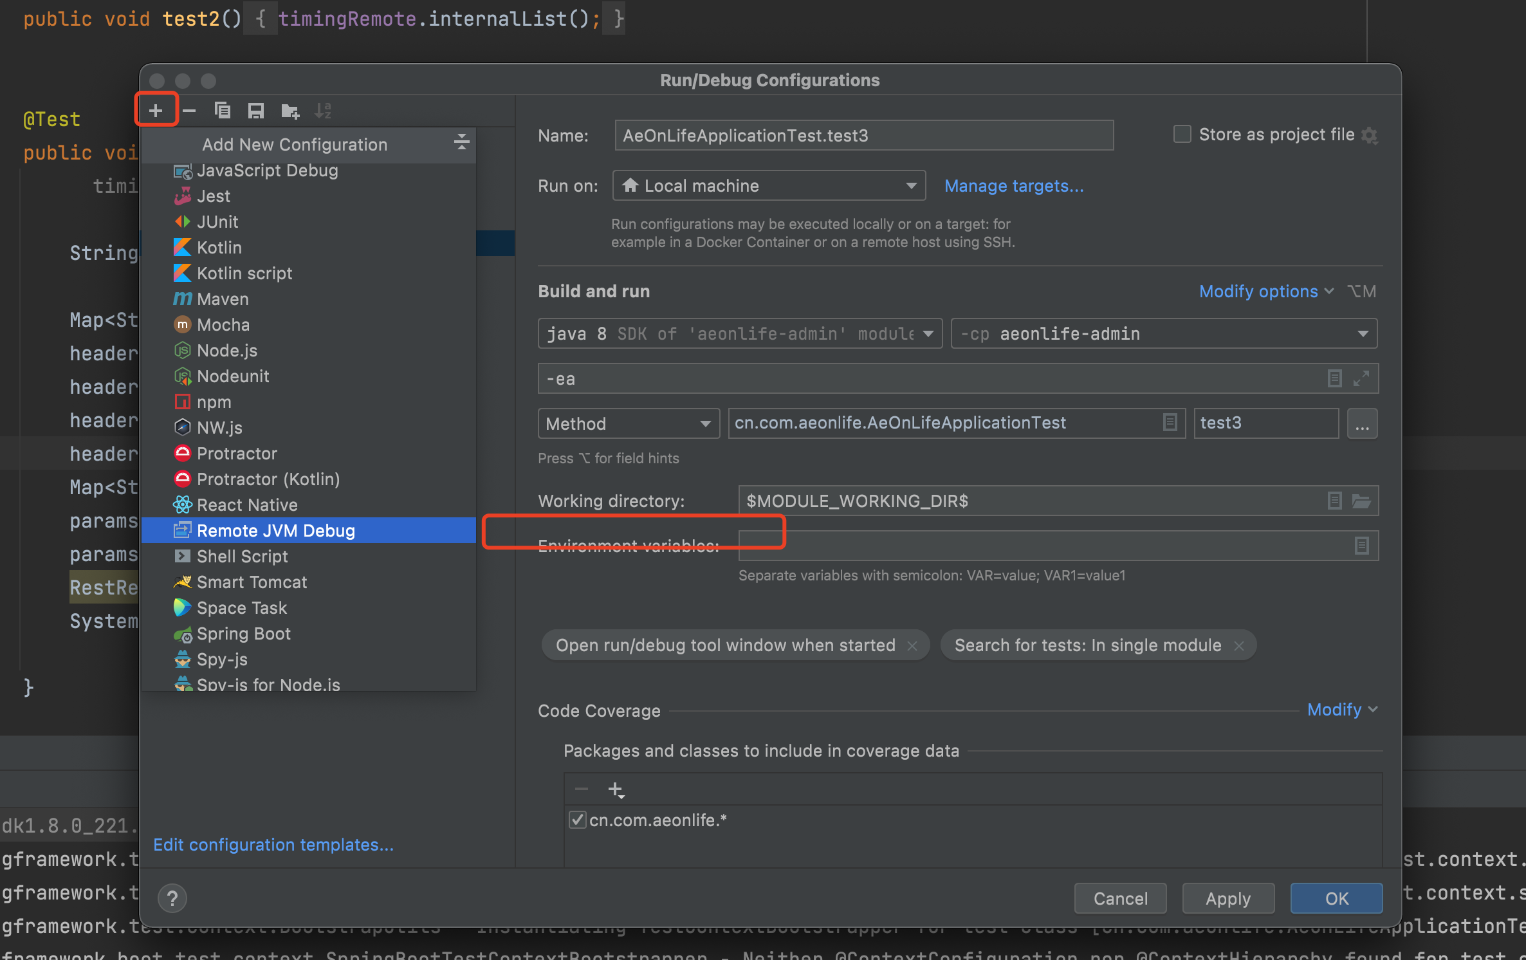Choose Kotlin script configuration type
Screen dimensions: 1526x960
309,273
